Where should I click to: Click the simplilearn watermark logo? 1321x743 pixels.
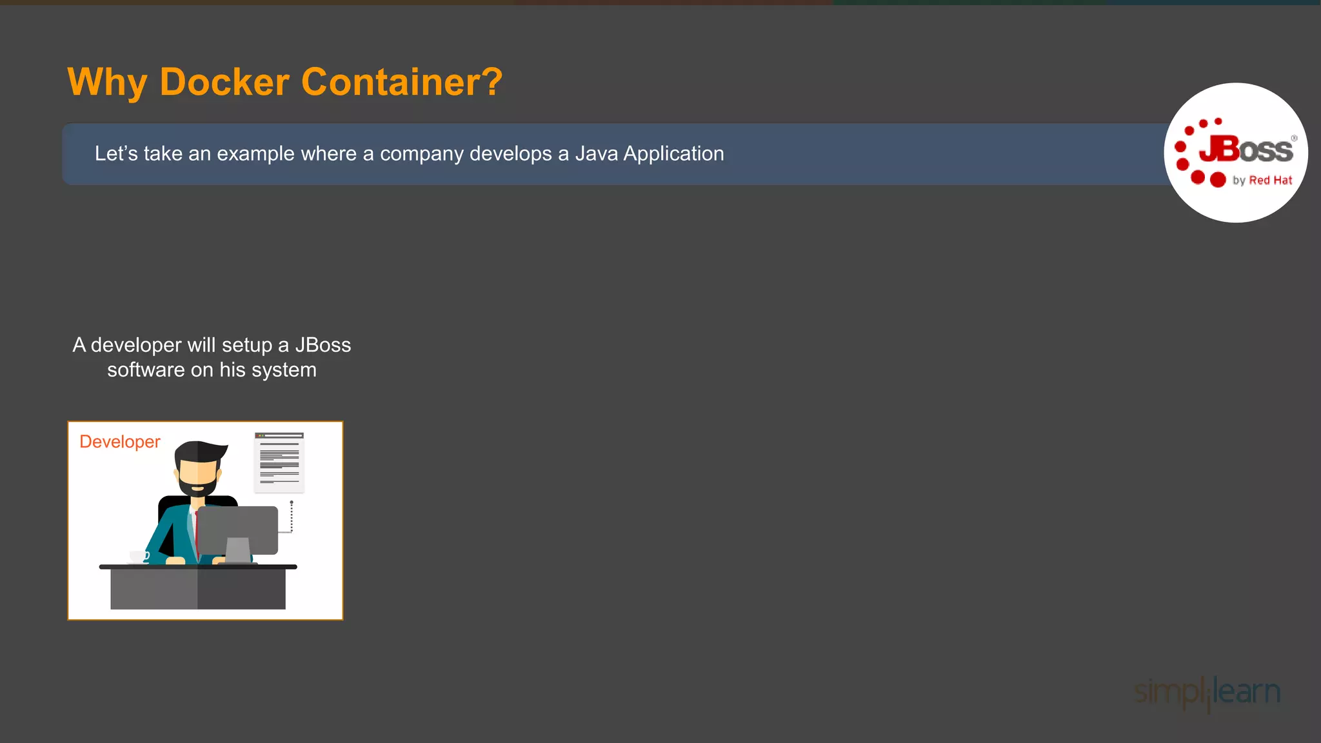pos(1207,692)
